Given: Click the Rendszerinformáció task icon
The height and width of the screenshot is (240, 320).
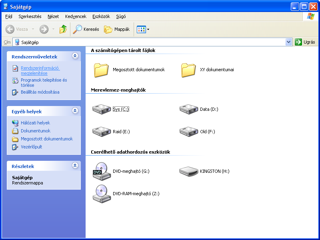Looking at the screenshot, I should tap(15, 68).
